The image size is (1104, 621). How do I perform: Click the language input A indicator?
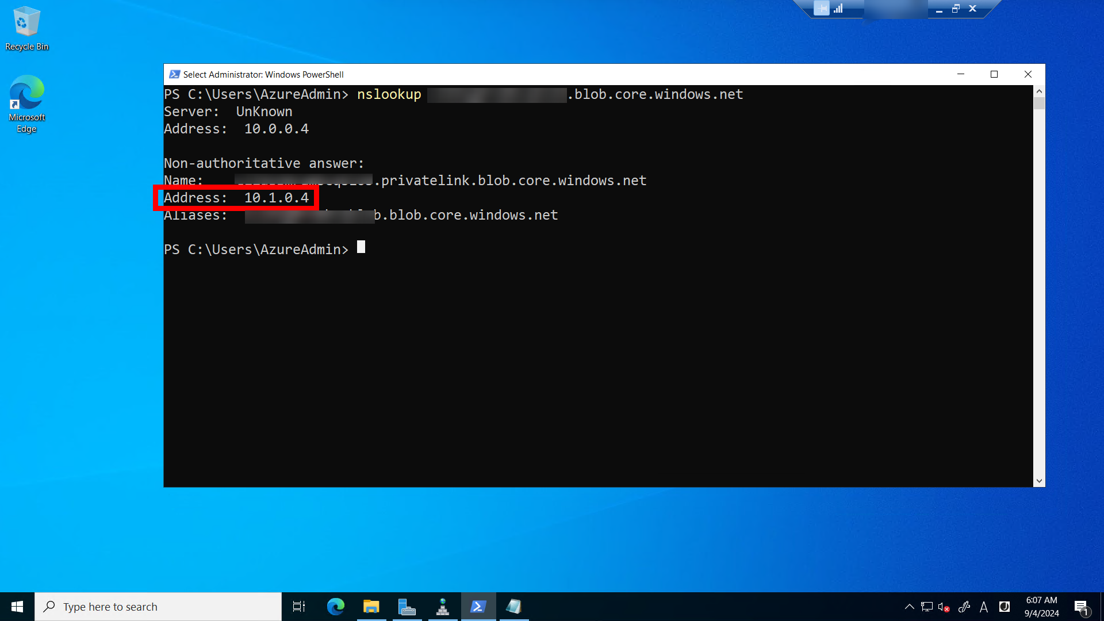coord(984,607)
